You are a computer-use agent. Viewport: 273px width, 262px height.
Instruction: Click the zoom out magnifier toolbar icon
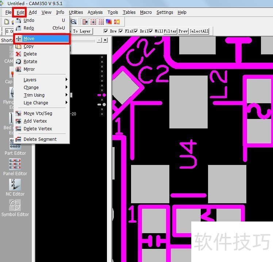click(x=73, y=22)
